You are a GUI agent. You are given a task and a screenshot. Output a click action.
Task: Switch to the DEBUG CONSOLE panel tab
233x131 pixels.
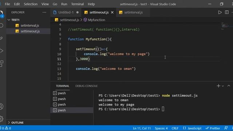(x=87, y=86)
